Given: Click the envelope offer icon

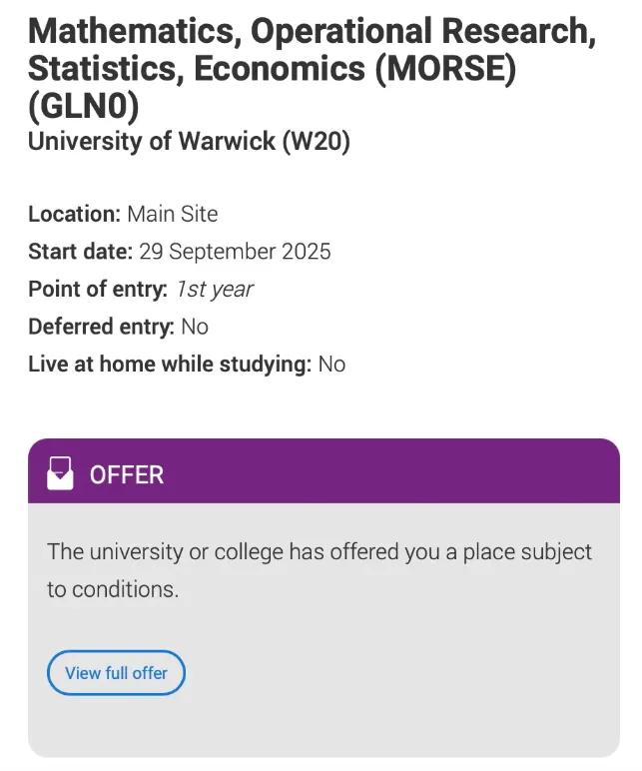Looking at the screenshot, I should [60, 473].
